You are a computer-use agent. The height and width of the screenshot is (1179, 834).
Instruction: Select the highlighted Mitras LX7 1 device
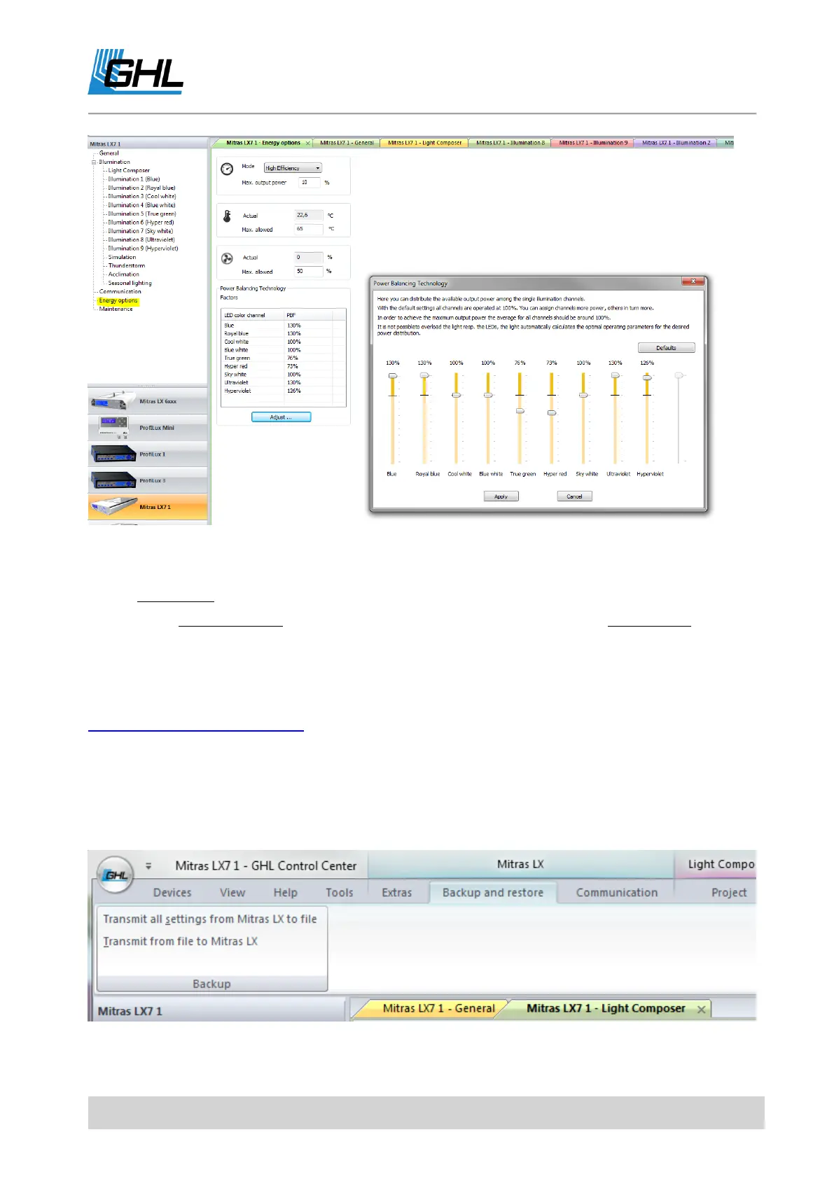click(148, 507)
